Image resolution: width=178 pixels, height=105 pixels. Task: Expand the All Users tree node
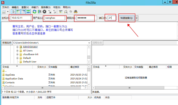(x=17, y=51)
